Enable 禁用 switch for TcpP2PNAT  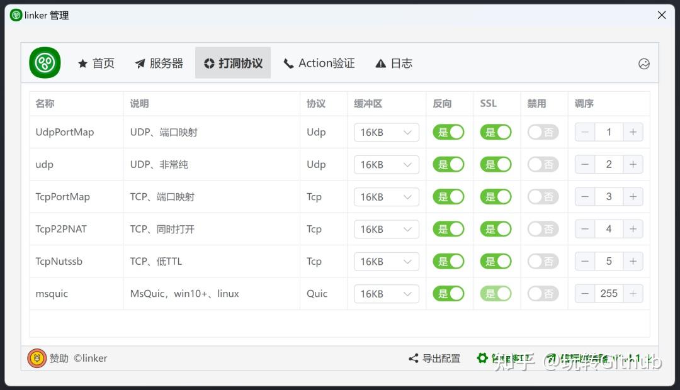(543, 229)
